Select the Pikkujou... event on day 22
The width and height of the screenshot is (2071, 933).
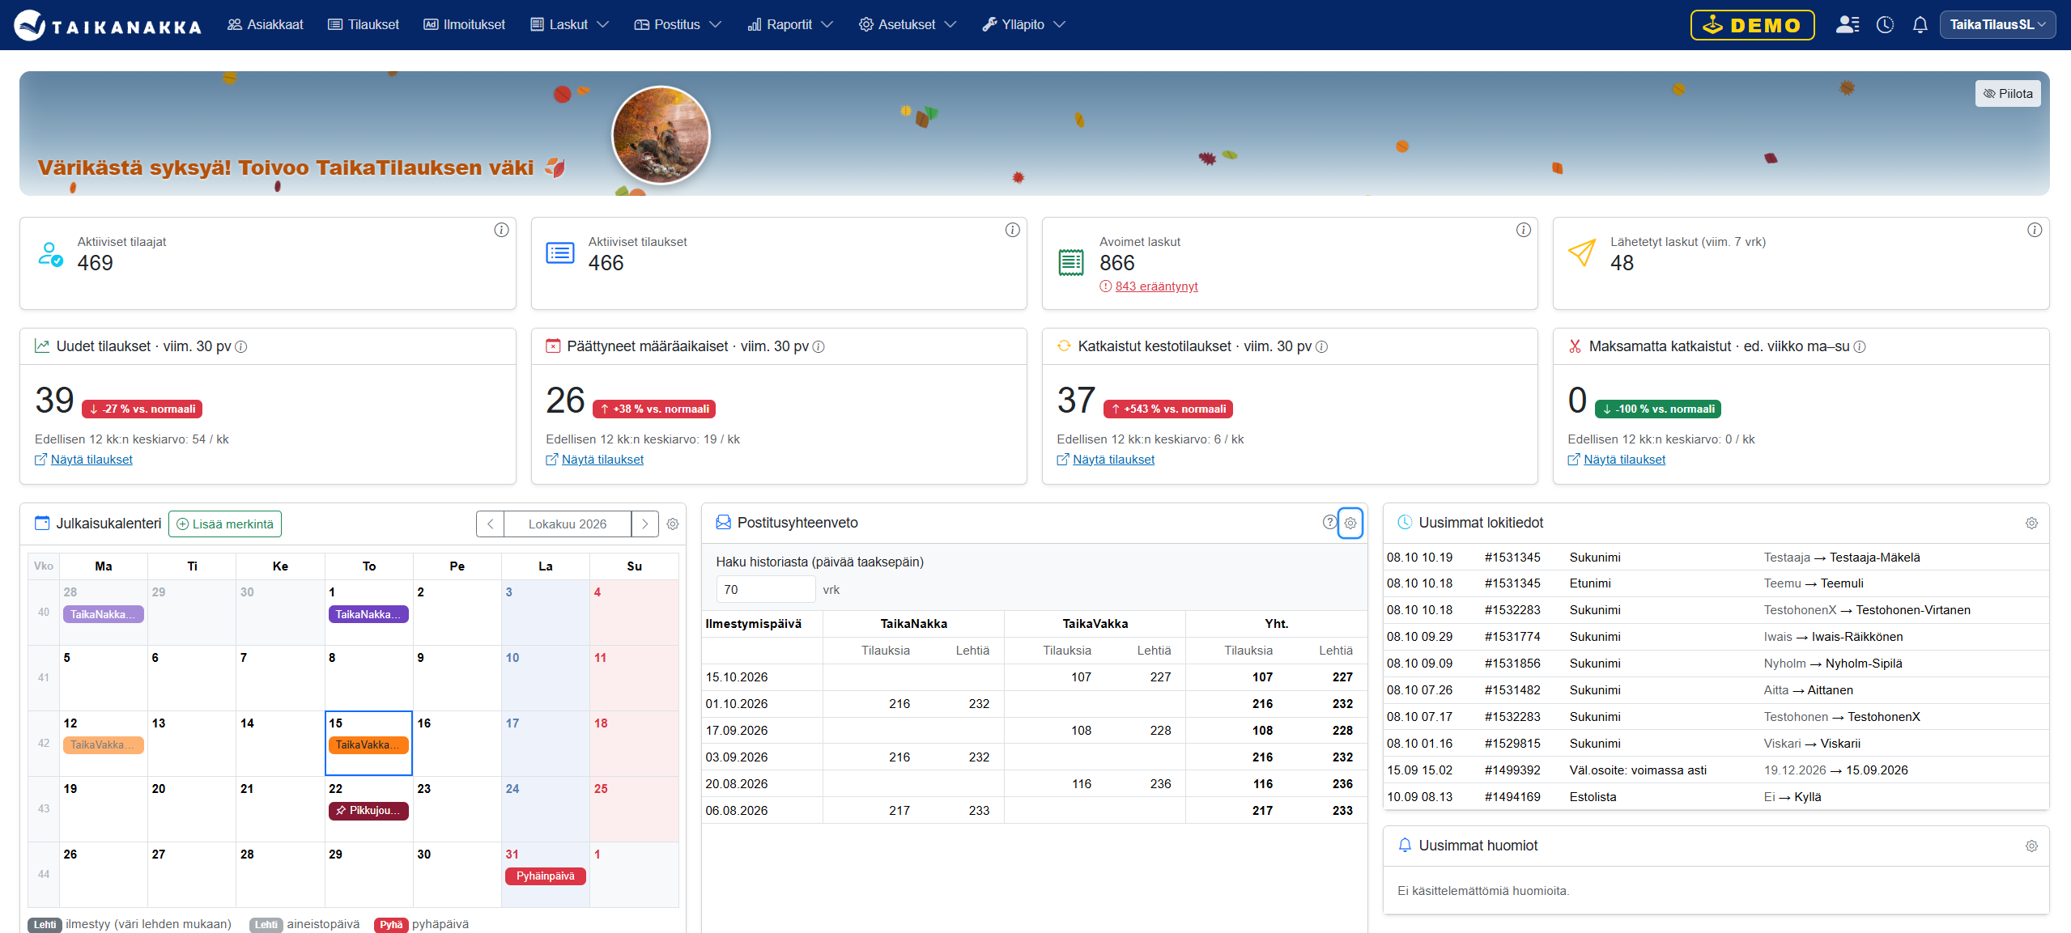368,811
